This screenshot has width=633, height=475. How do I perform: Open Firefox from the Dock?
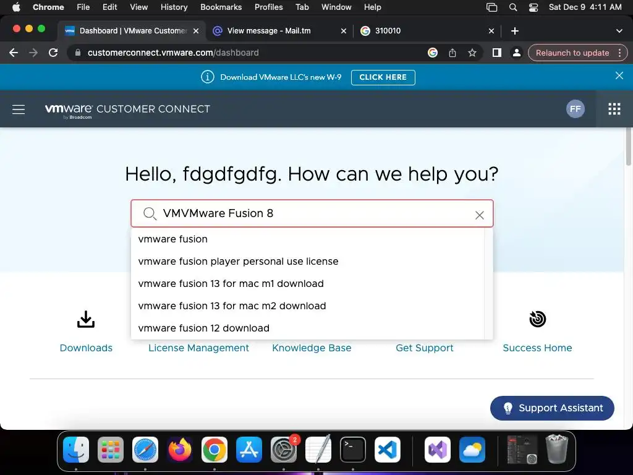click(180, 449)
